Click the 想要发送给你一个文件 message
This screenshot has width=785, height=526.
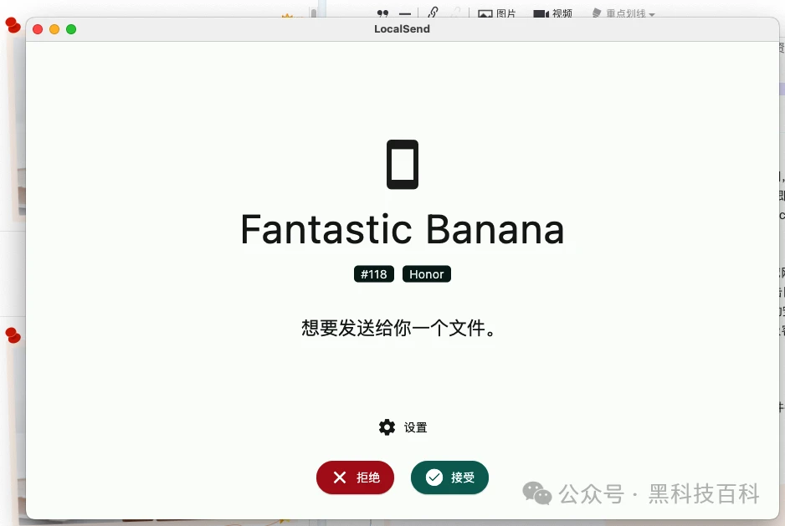point(398,329)
